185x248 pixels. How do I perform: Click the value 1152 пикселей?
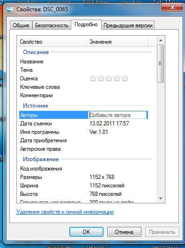(x=107, y=186)
